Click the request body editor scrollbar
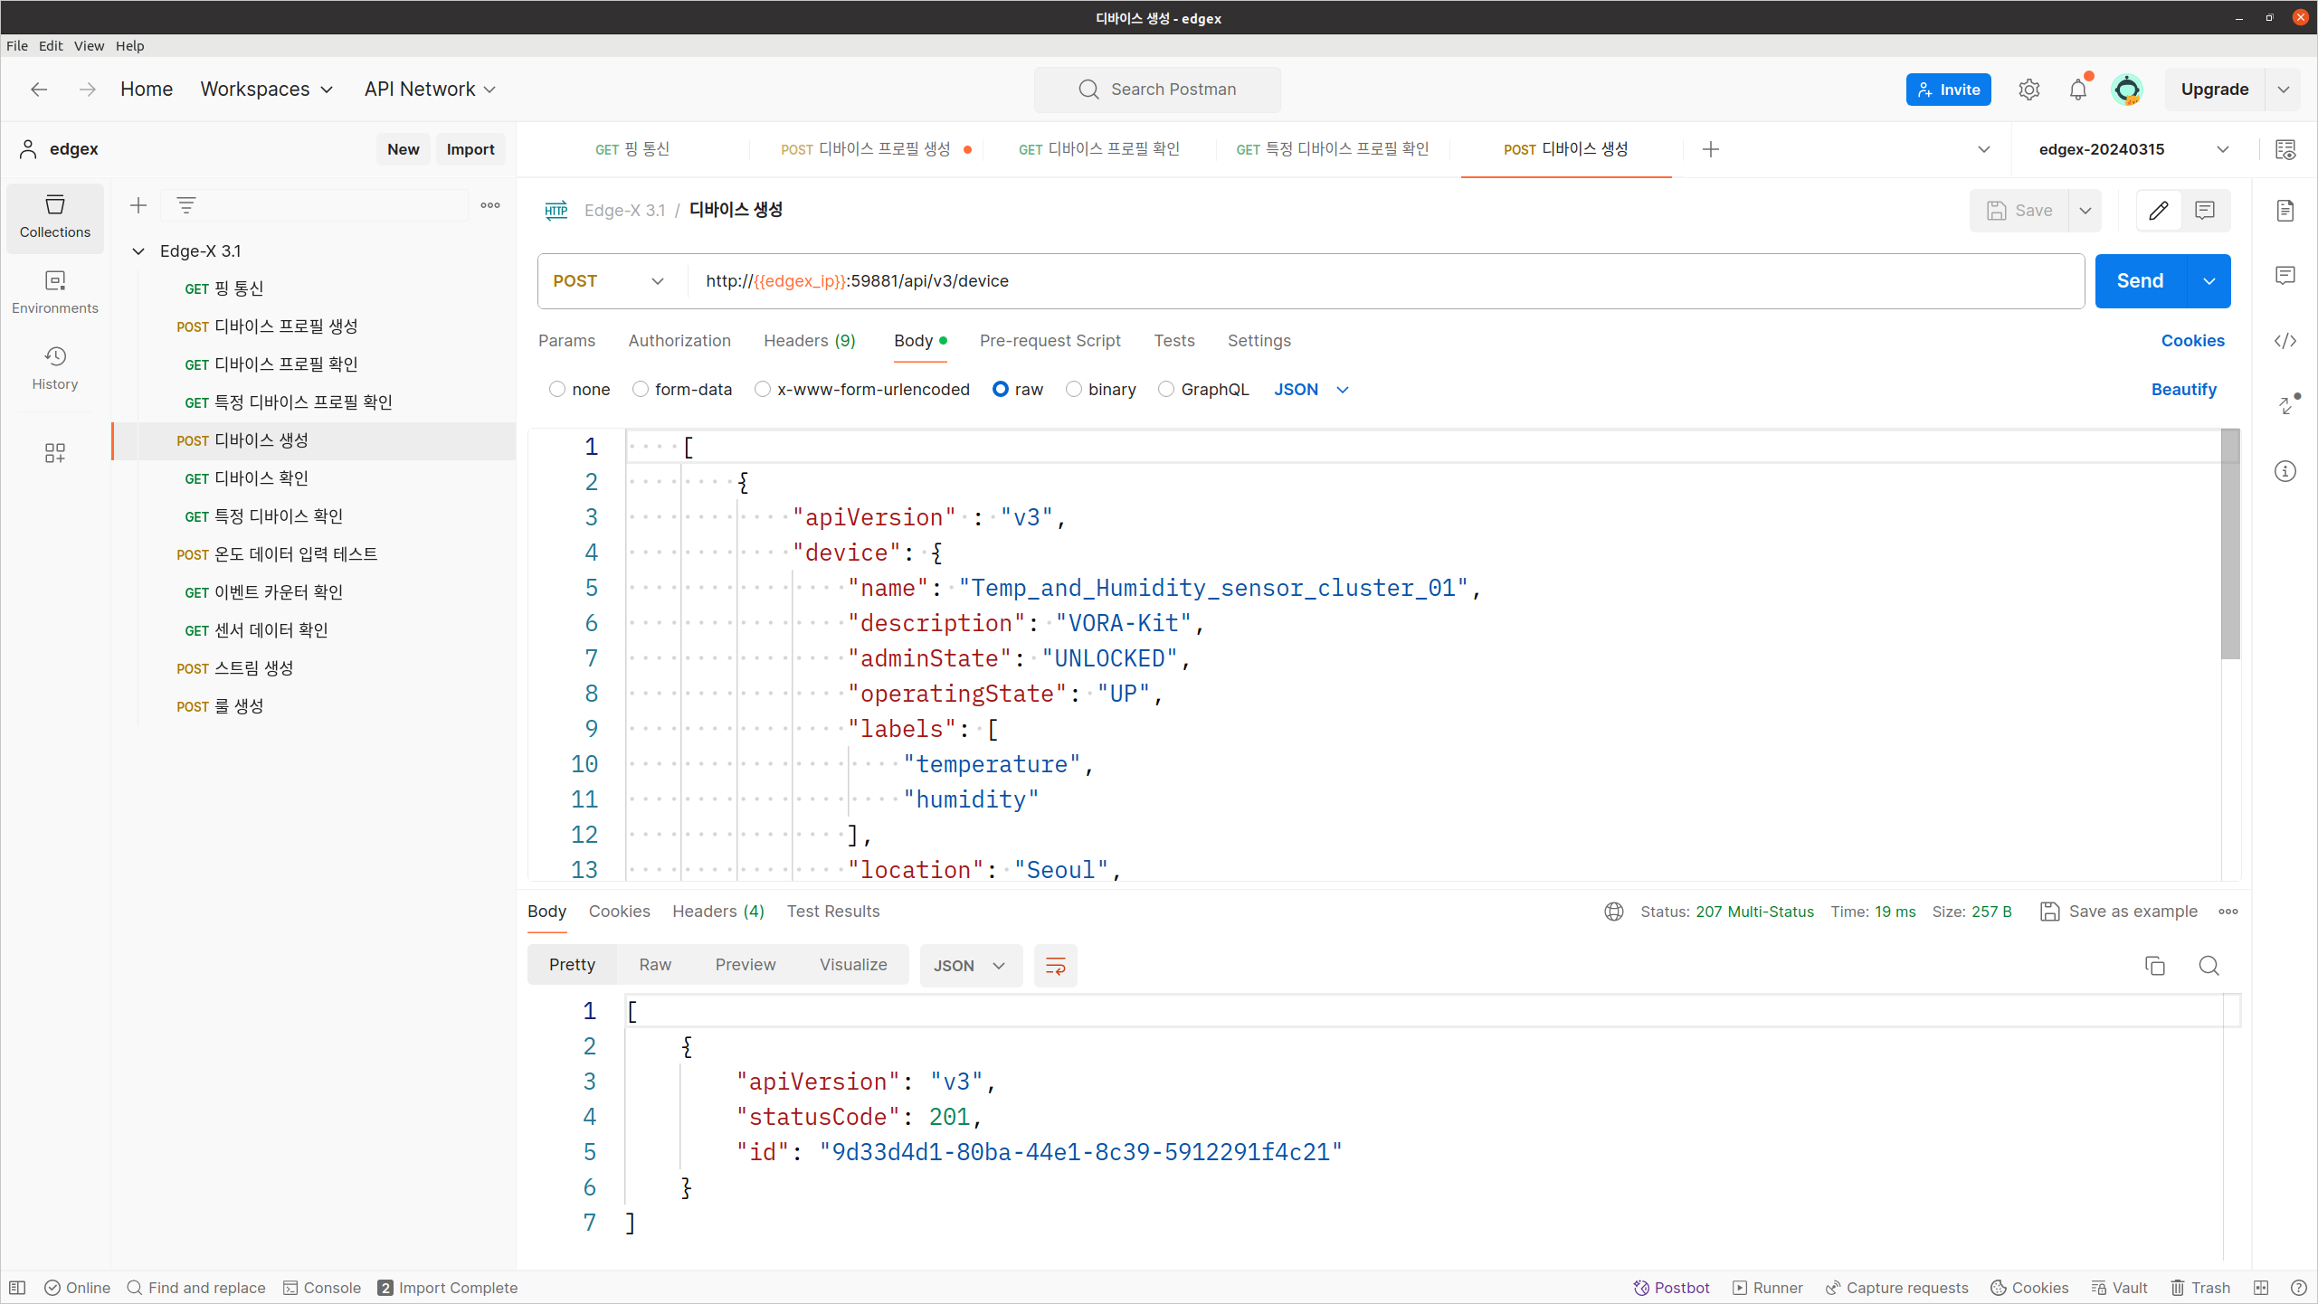This screenshot has height=1304, width=2318. (2230, 544)
